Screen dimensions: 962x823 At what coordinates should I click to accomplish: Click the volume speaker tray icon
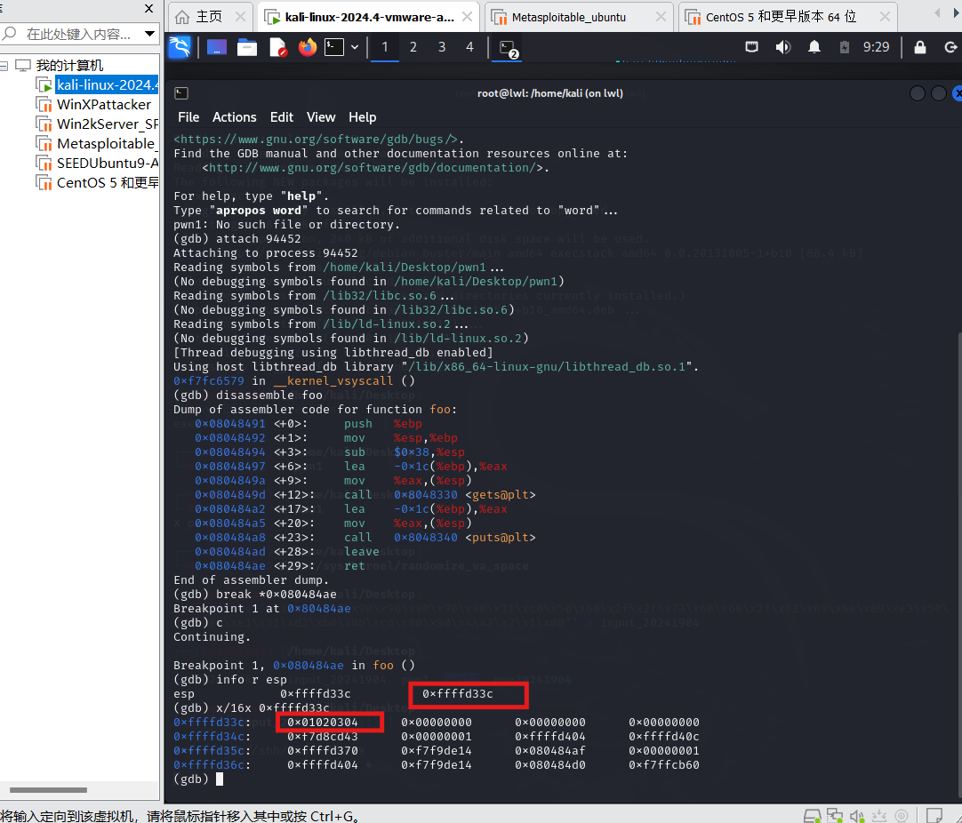[x=783, y=47]
